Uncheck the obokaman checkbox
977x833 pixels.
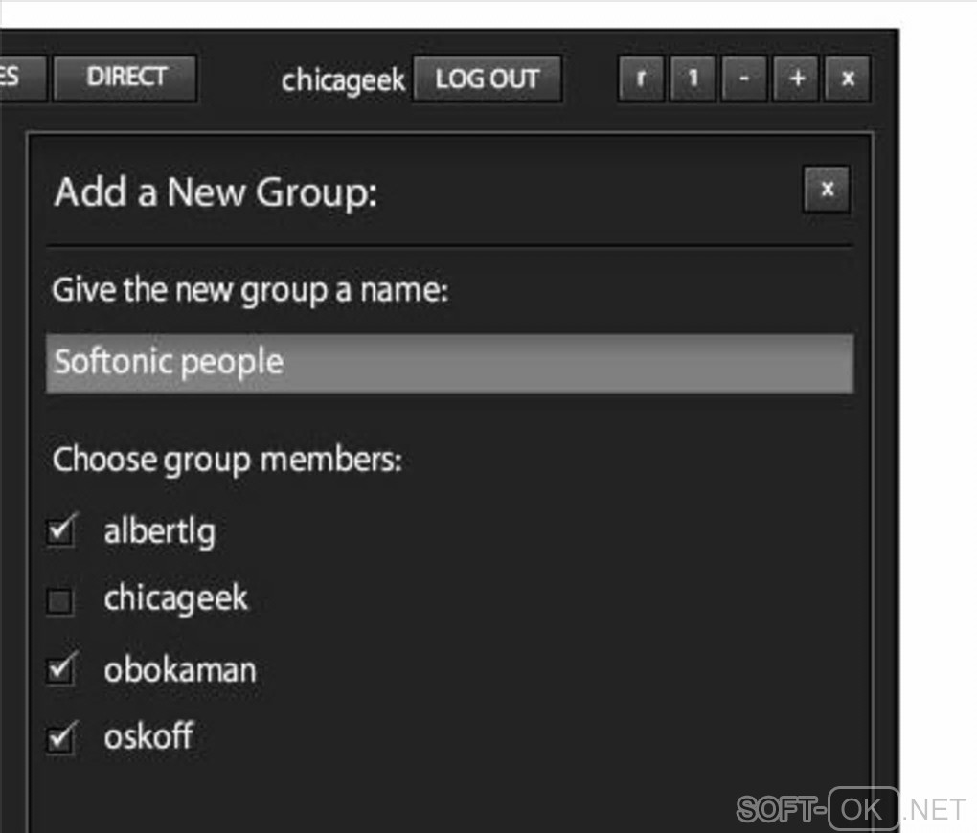coord(60,669)
